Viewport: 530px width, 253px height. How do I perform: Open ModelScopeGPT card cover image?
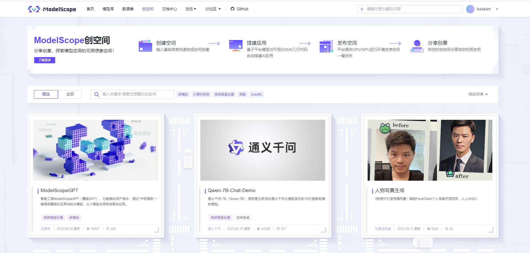[x=95, y=150]
